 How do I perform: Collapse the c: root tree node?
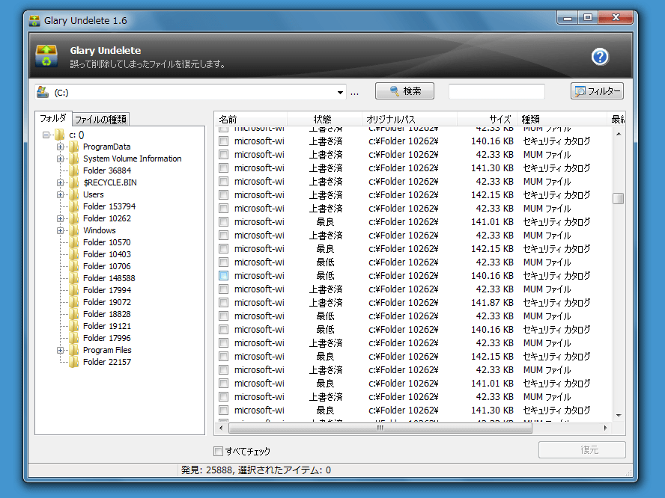coord(46,135)
